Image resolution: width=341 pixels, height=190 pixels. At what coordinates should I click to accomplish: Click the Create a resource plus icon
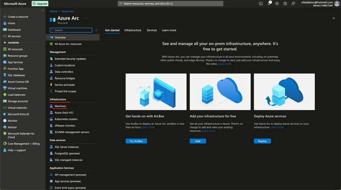[x=5, y=16]
